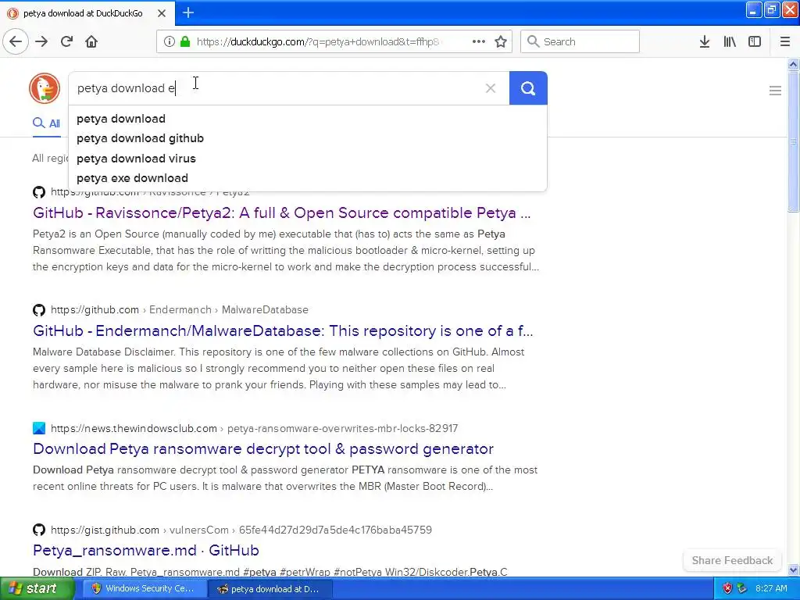This screenshot has width=800, height=600.
Task: Click the page scrollbar thumb
Action: 793,141
